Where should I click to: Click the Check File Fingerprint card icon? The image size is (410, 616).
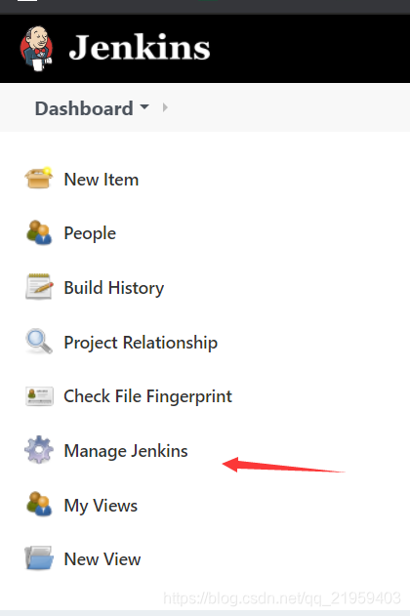coord(39,396)
